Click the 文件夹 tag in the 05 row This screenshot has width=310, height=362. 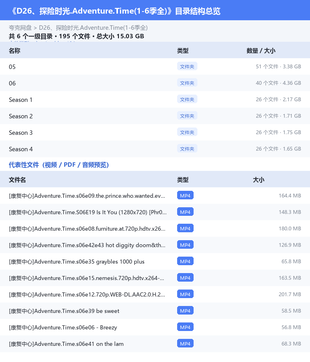tap(187, 66)
